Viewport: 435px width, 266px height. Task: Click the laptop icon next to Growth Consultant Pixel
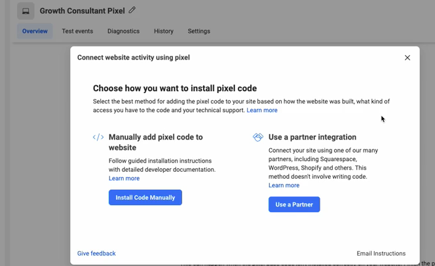coord(26,11)
